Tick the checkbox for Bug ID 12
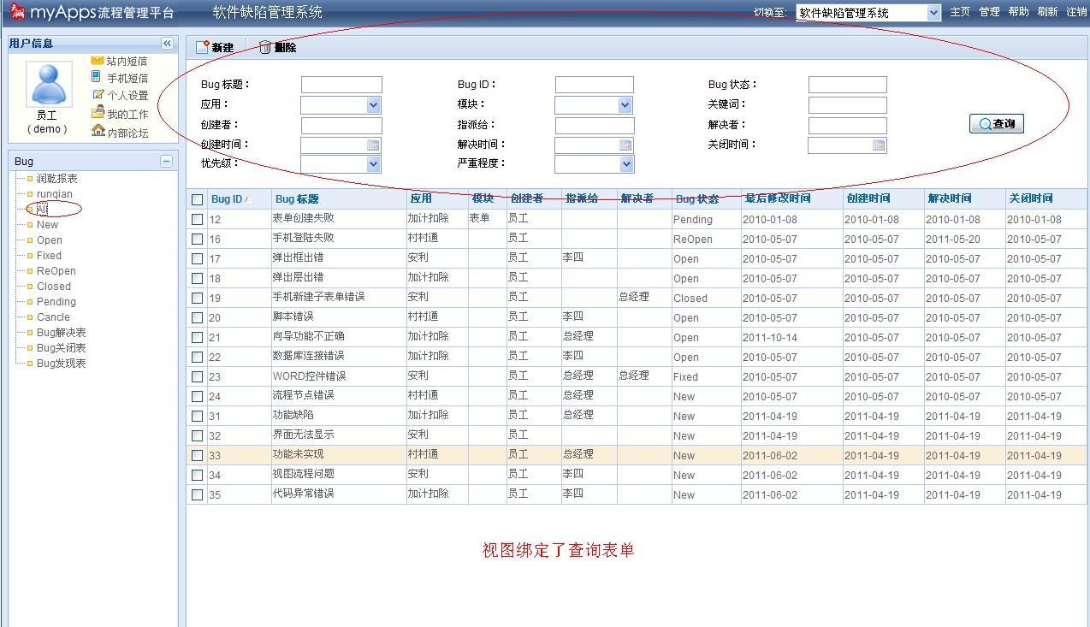1090x627 pixels. click(198, 219)
